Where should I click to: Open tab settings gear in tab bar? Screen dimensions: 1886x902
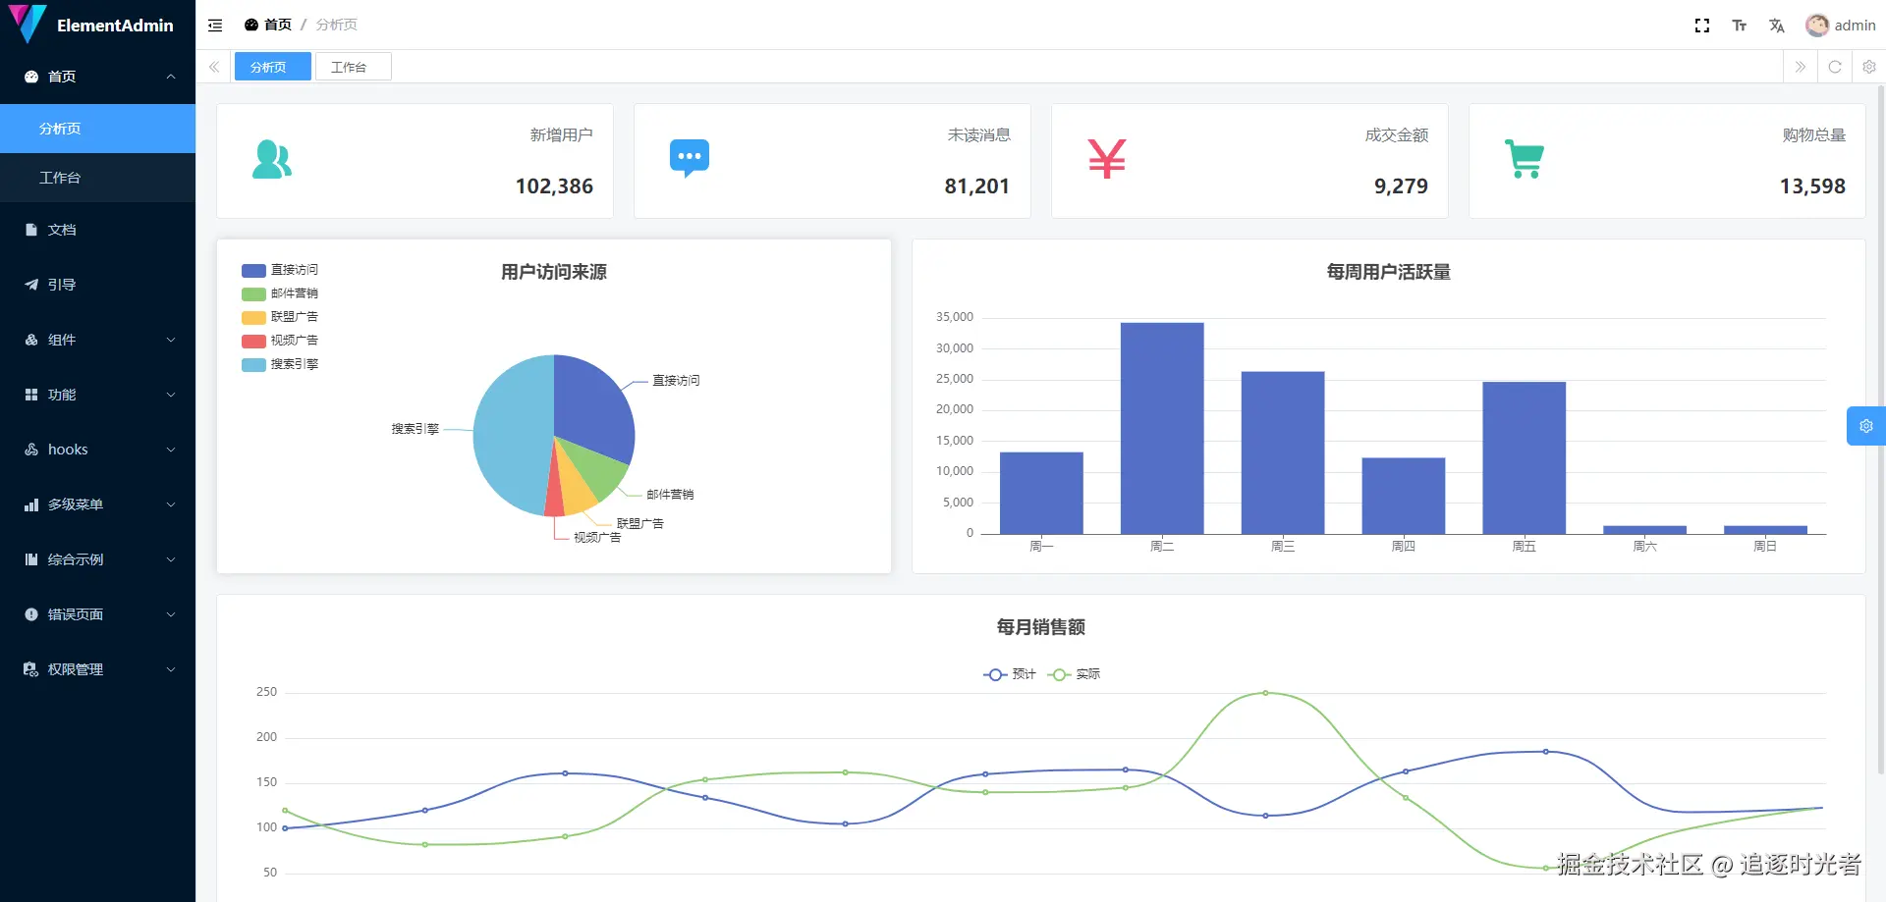pos(1869,67)
